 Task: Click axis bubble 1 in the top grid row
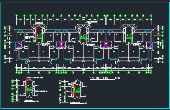coord(17,16)
